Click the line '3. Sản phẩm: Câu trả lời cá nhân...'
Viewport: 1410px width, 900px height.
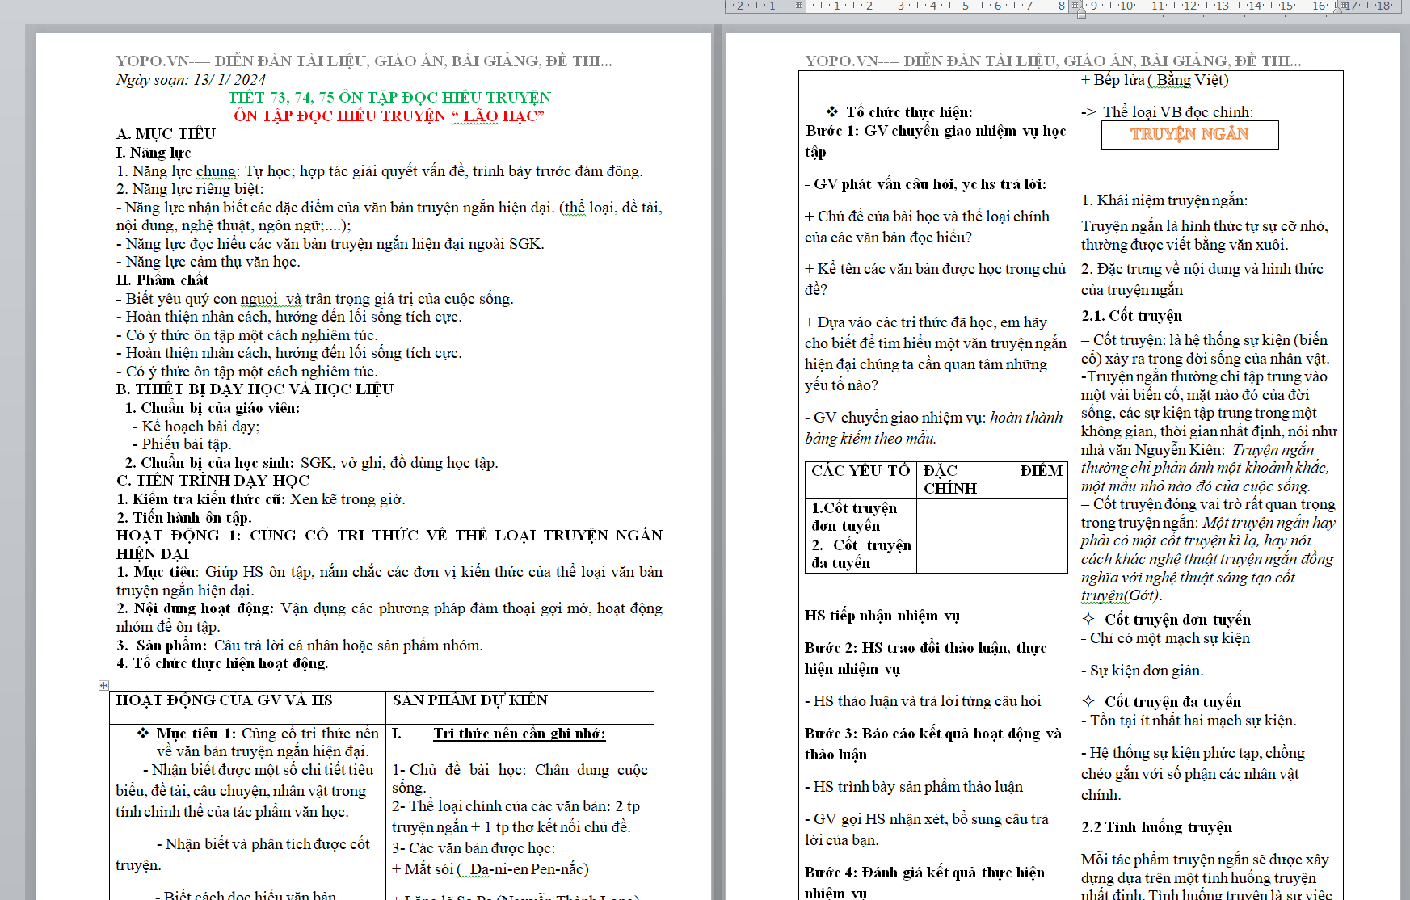point(300,646)
